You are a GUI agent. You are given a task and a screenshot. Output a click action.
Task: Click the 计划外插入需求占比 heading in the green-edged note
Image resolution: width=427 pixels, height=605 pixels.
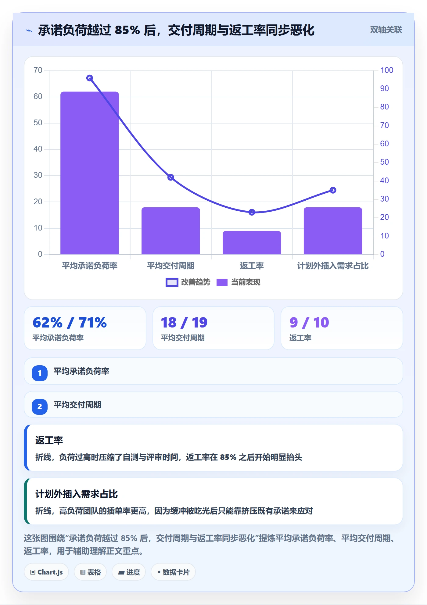coord(77,494)
